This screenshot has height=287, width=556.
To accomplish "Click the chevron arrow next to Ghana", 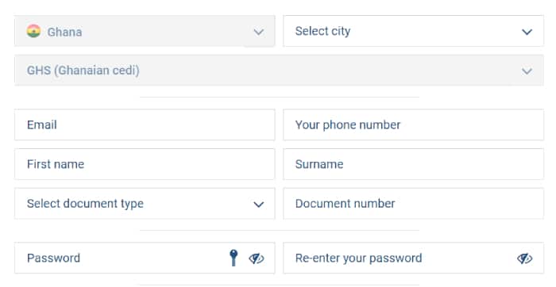I will [x=258, y=33].
